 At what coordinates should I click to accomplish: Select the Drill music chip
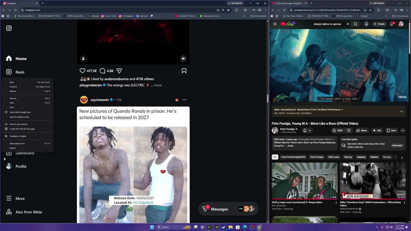(334, 157)
